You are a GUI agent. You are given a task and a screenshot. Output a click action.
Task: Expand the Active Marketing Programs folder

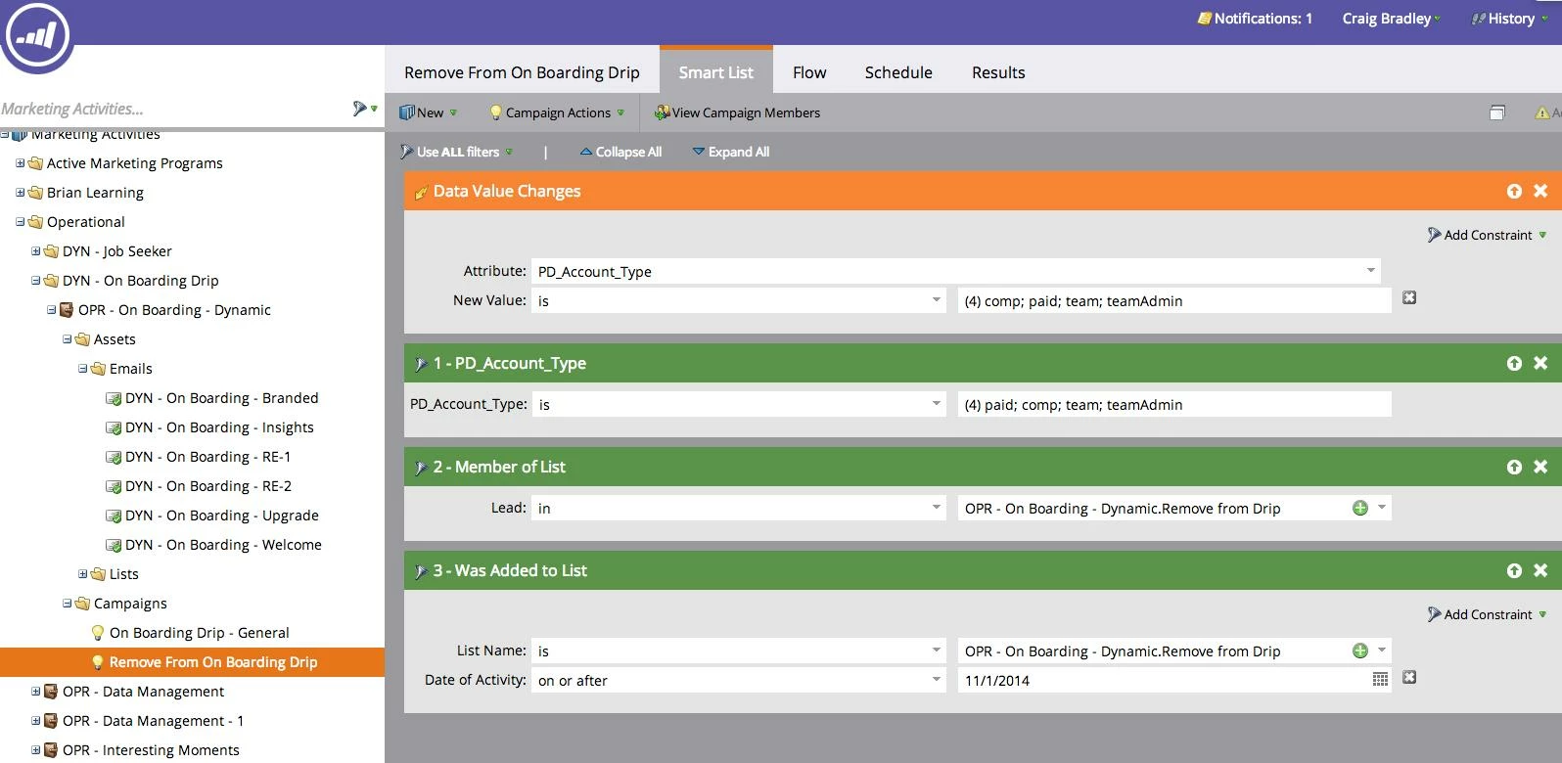[21, 163]
